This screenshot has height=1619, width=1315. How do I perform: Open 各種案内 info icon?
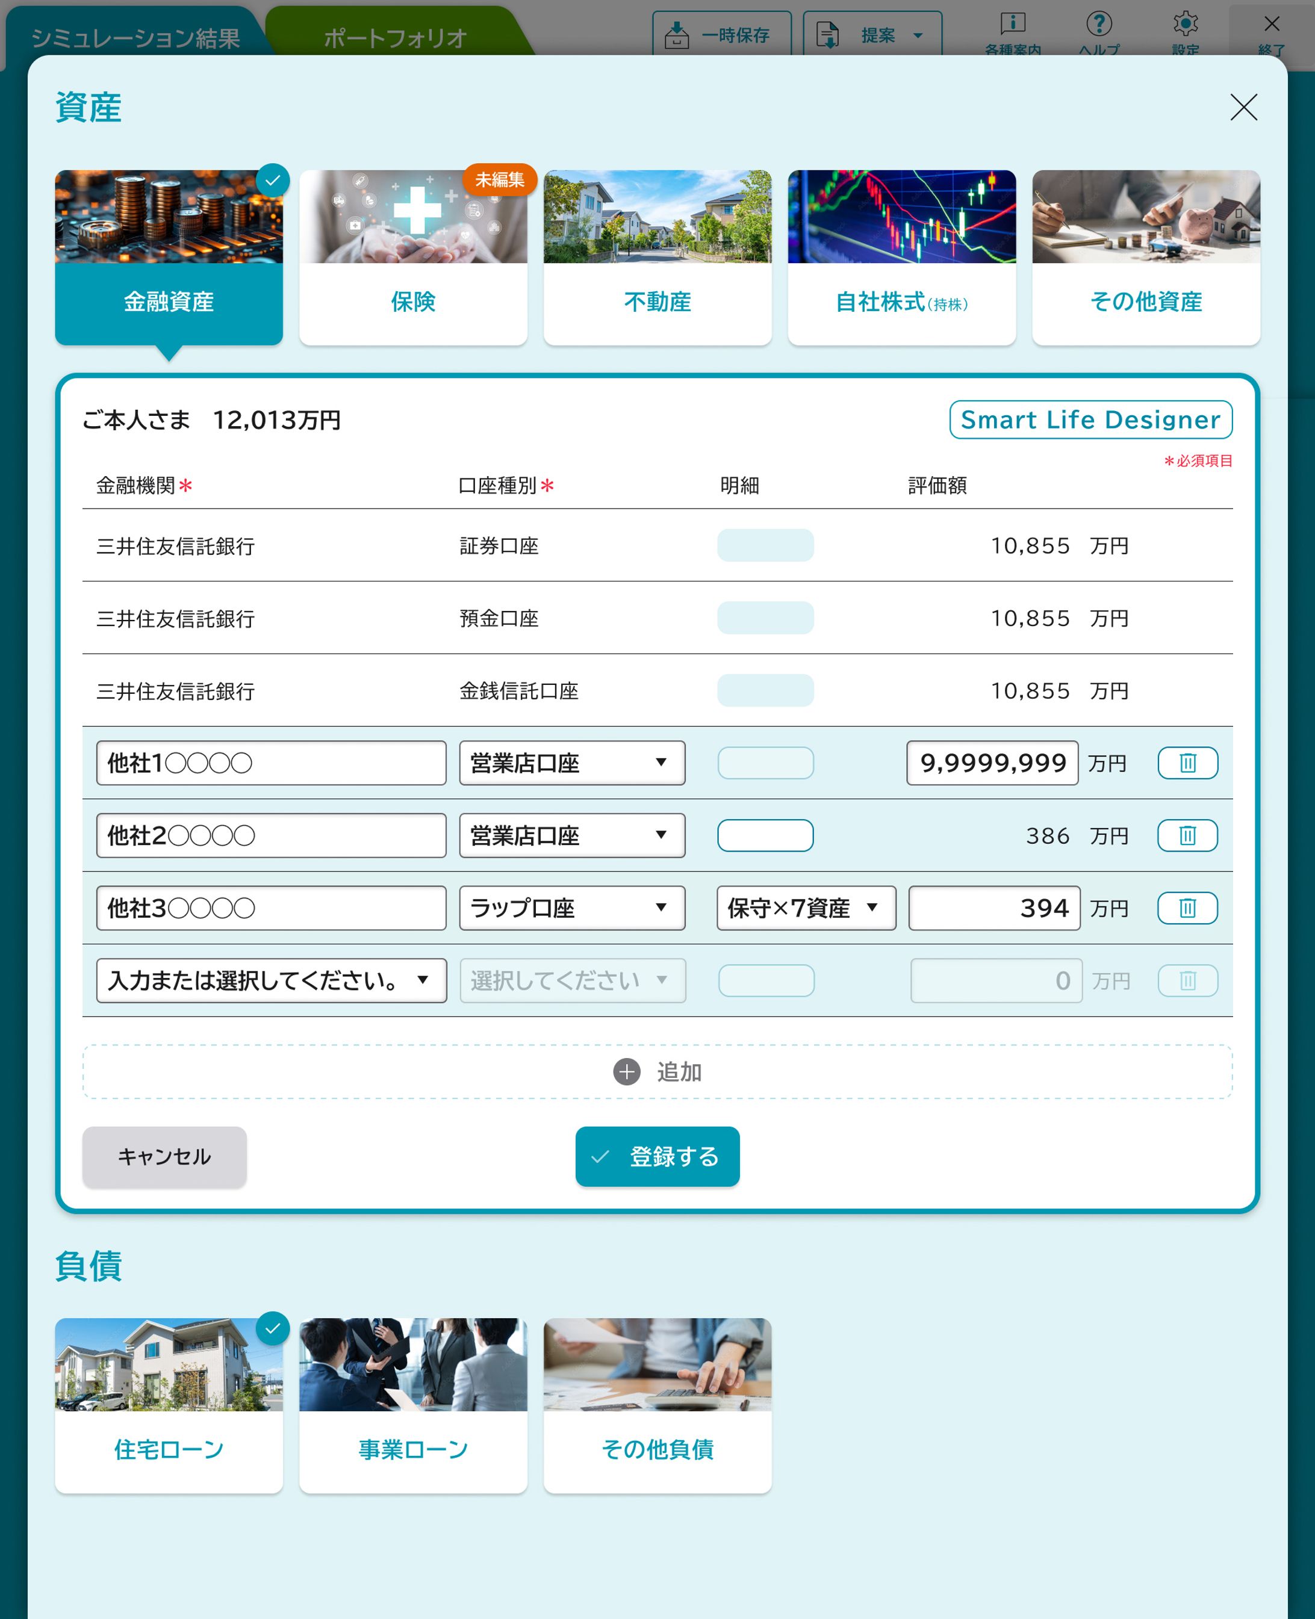1012,24
